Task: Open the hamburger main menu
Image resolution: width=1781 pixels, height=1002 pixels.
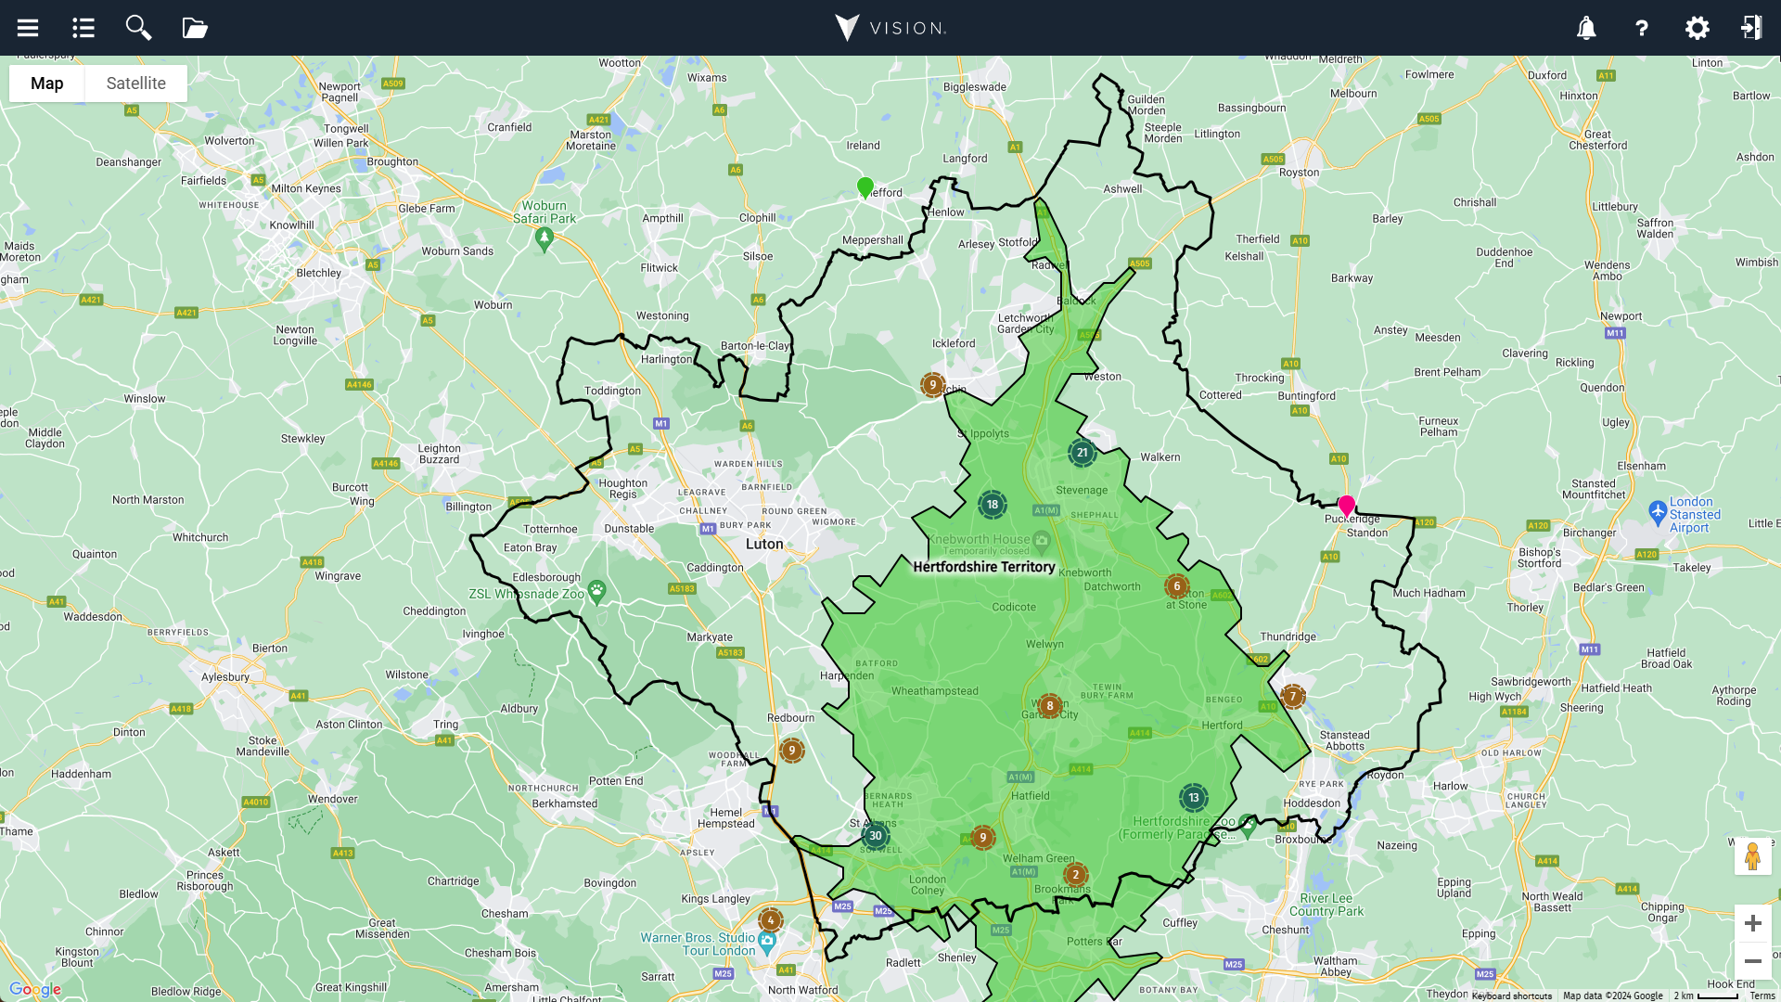Action: pos(28,28)
